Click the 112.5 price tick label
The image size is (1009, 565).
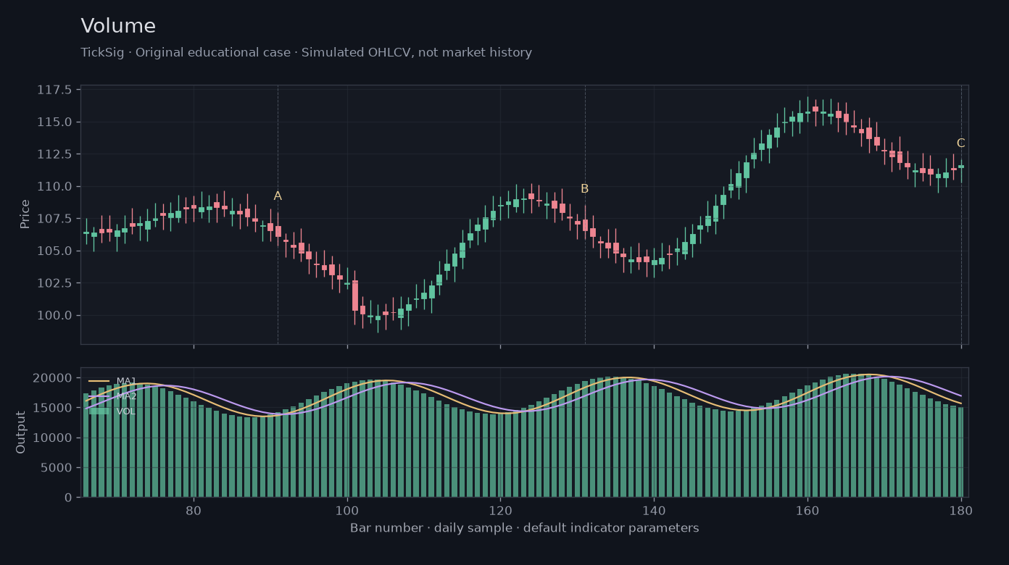coord(54,154)
